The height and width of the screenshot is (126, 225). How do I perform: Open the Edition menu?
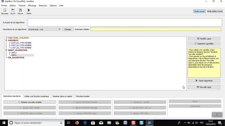[13, 6]
